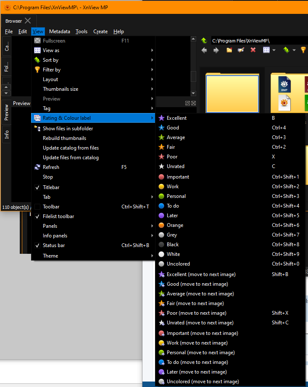Click the filter funnel toolbar icon

tap(303, 50)
